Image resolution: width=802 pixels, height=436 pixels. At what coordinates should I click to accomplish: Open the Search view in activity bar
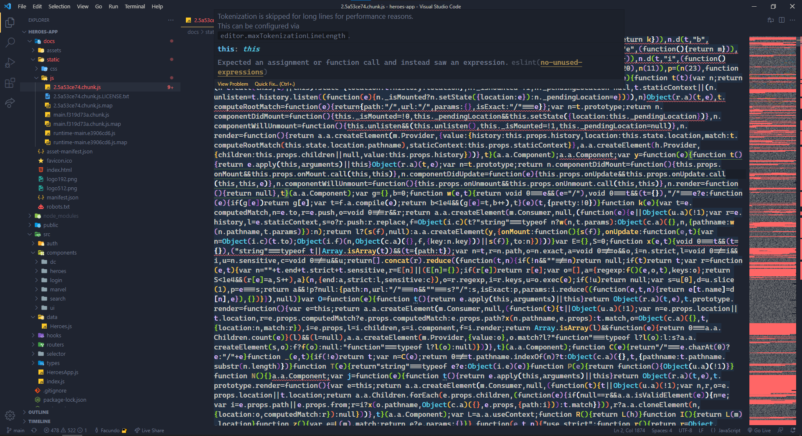pyautogui.click(x=10, y=42)
